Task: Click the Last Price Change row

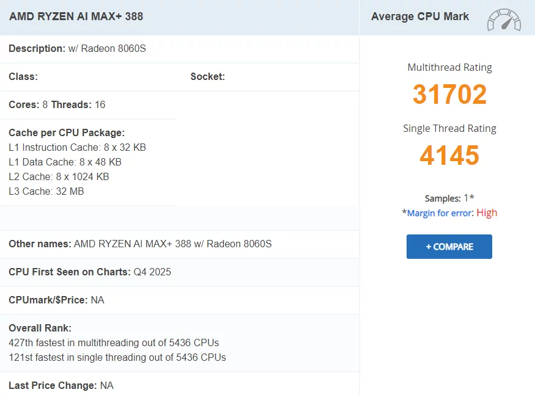Action: coord(61,386)
